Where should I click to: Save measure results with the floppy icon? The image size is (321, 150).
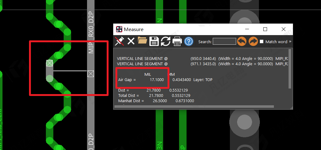pos(154,41)
